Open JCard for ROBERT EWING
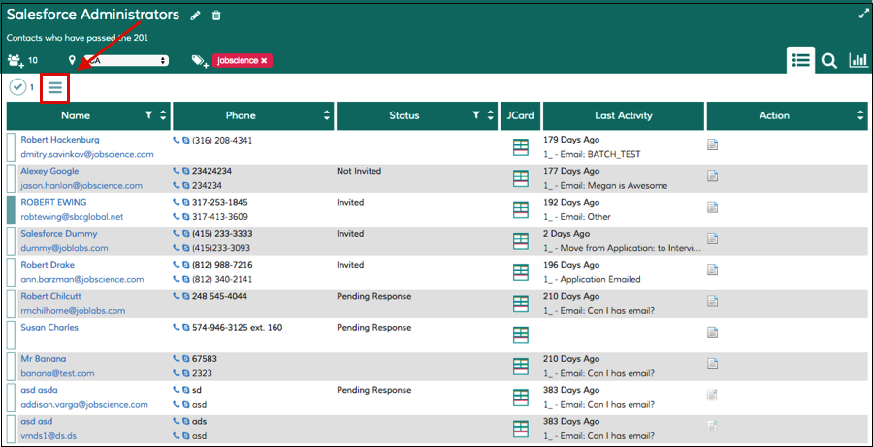Viewport: 873px width, 447px height. tap(520, 209)
